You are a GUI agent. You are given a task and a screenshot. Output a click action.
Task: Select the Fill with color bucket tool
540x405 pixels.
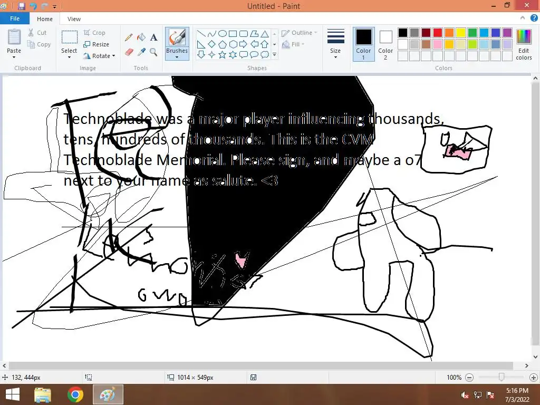click(x=141, y=37)
